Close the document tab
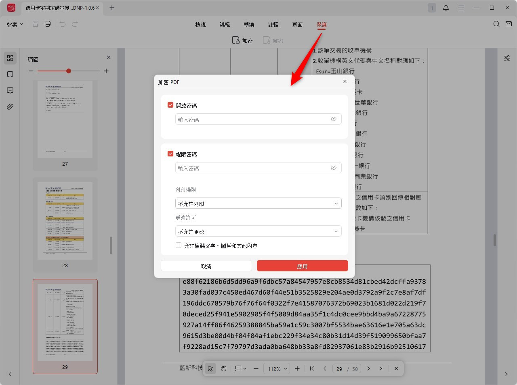 click(97, 8)
